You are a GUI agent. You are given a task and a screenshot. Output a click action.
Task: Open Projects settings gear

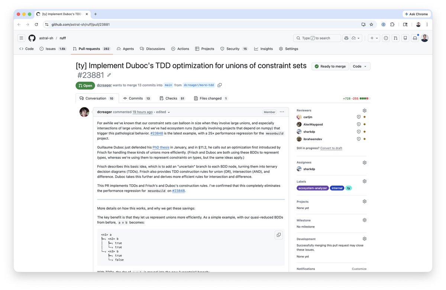364,202
